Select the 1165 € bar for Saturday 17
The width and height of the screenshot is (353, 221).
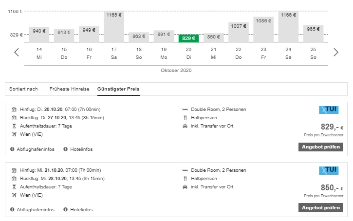[113, 27]
